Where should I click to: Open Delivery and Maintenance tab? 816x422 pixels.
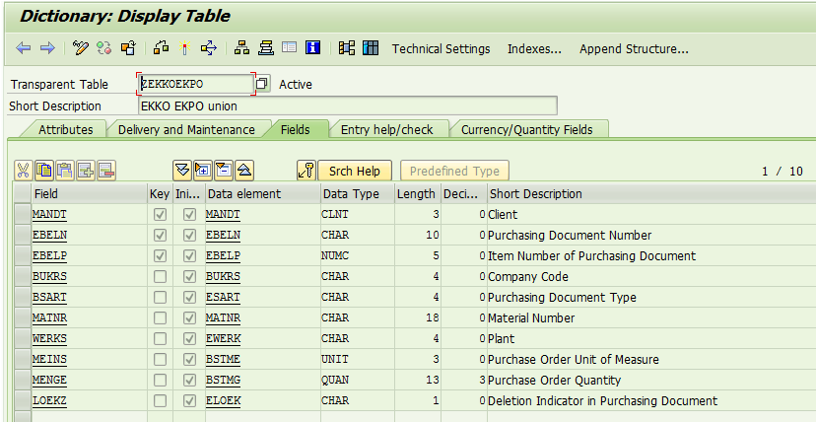click(x=186, y=129)
